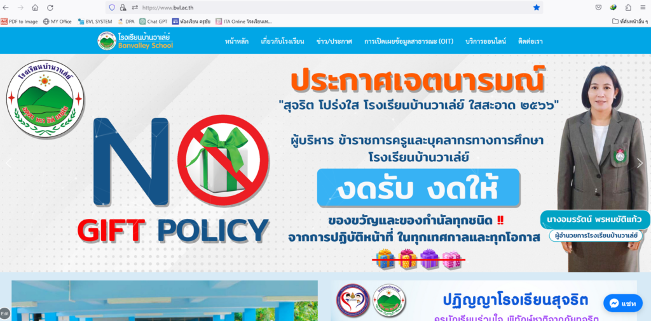Click the Banvalley School logo in header
651x321 pixels.
coord(135,41)
